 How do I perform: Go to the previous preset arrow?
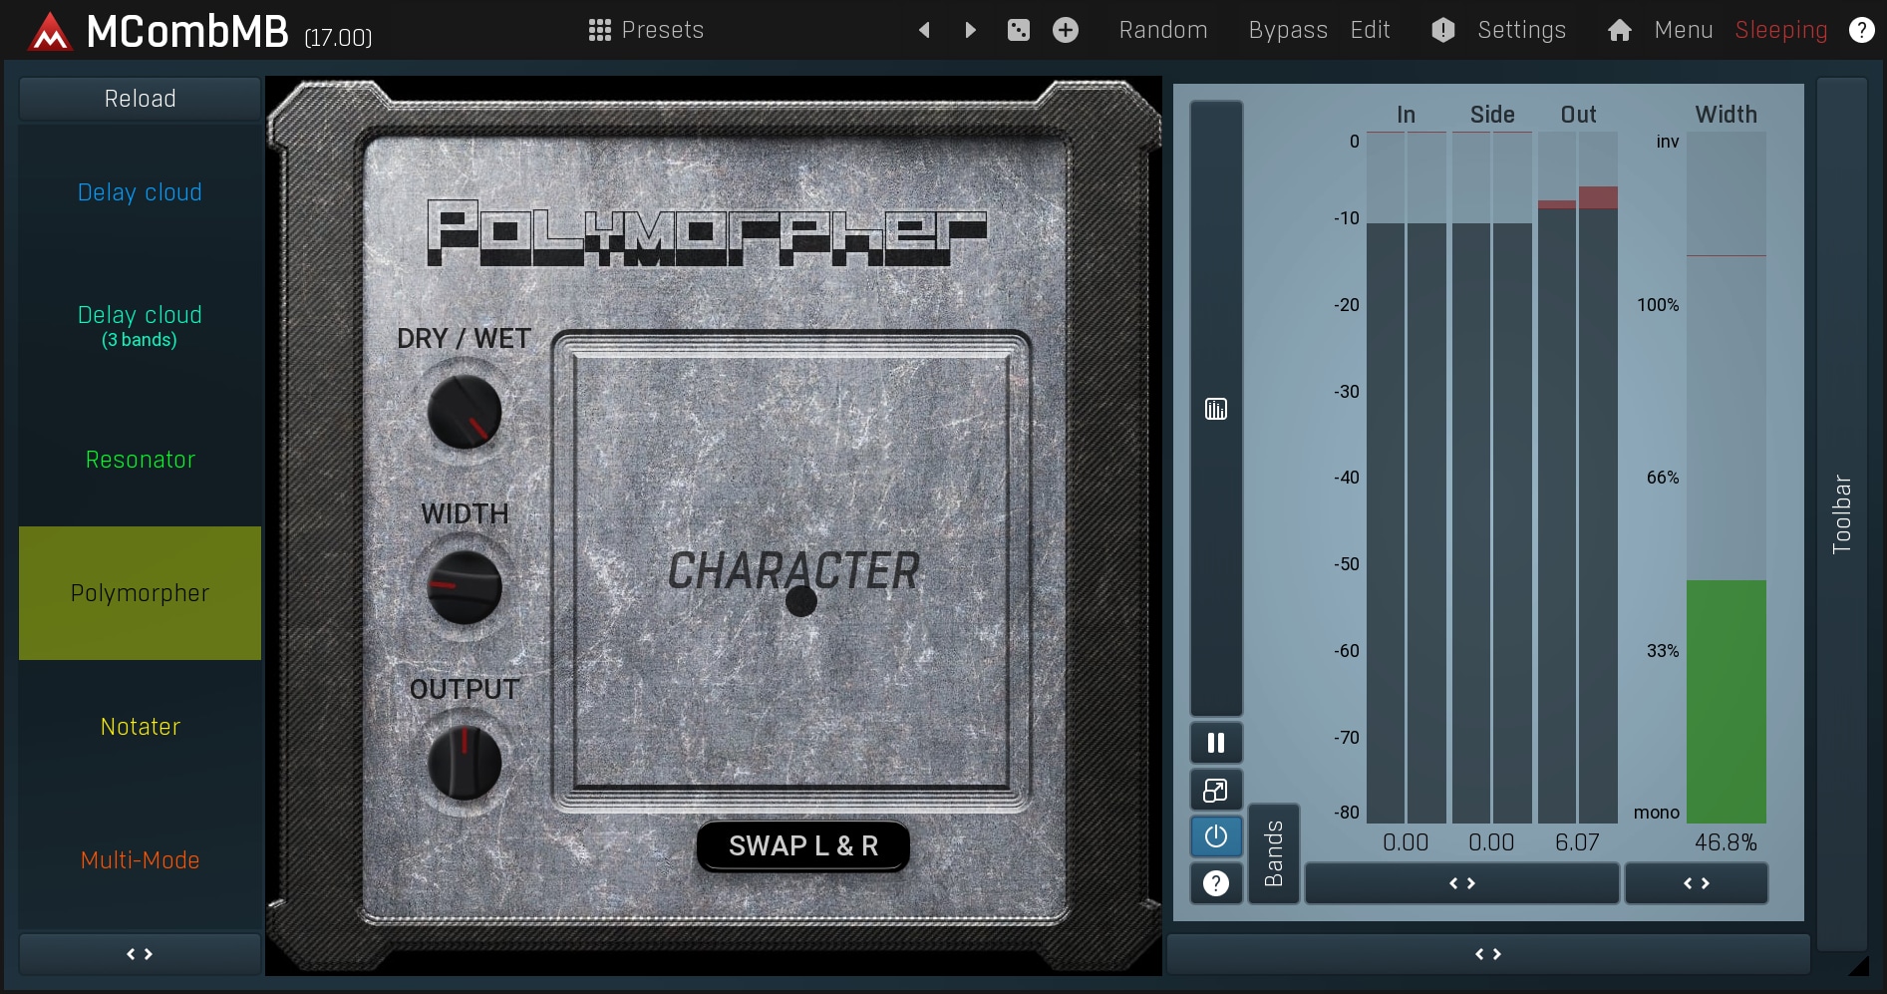[924, 30]
